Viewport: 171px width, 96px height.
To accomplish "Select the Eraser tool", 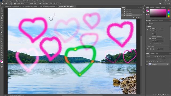I will coord(2,34).
